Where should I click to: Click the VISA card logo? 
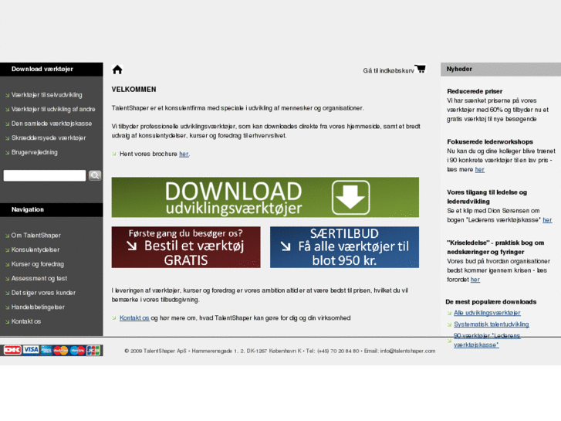(31, 350)
